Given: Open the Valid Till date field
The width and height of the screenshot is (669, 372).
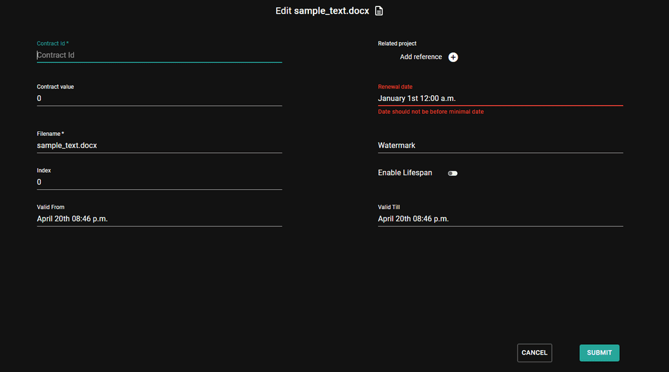Looking at the screenshot, I should pyautogui.click(x=500, y=219).
